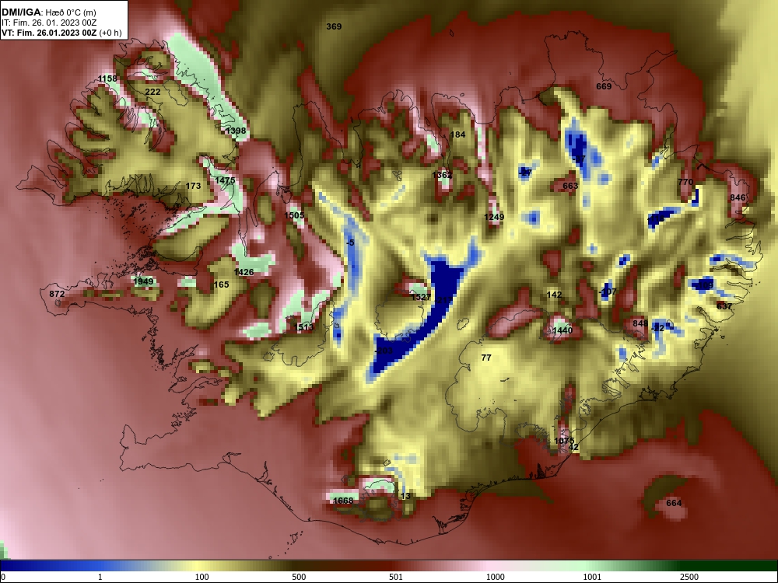Select the 222 value label
The width and height of the screenshot is (778, 583).
pos(152,92)
